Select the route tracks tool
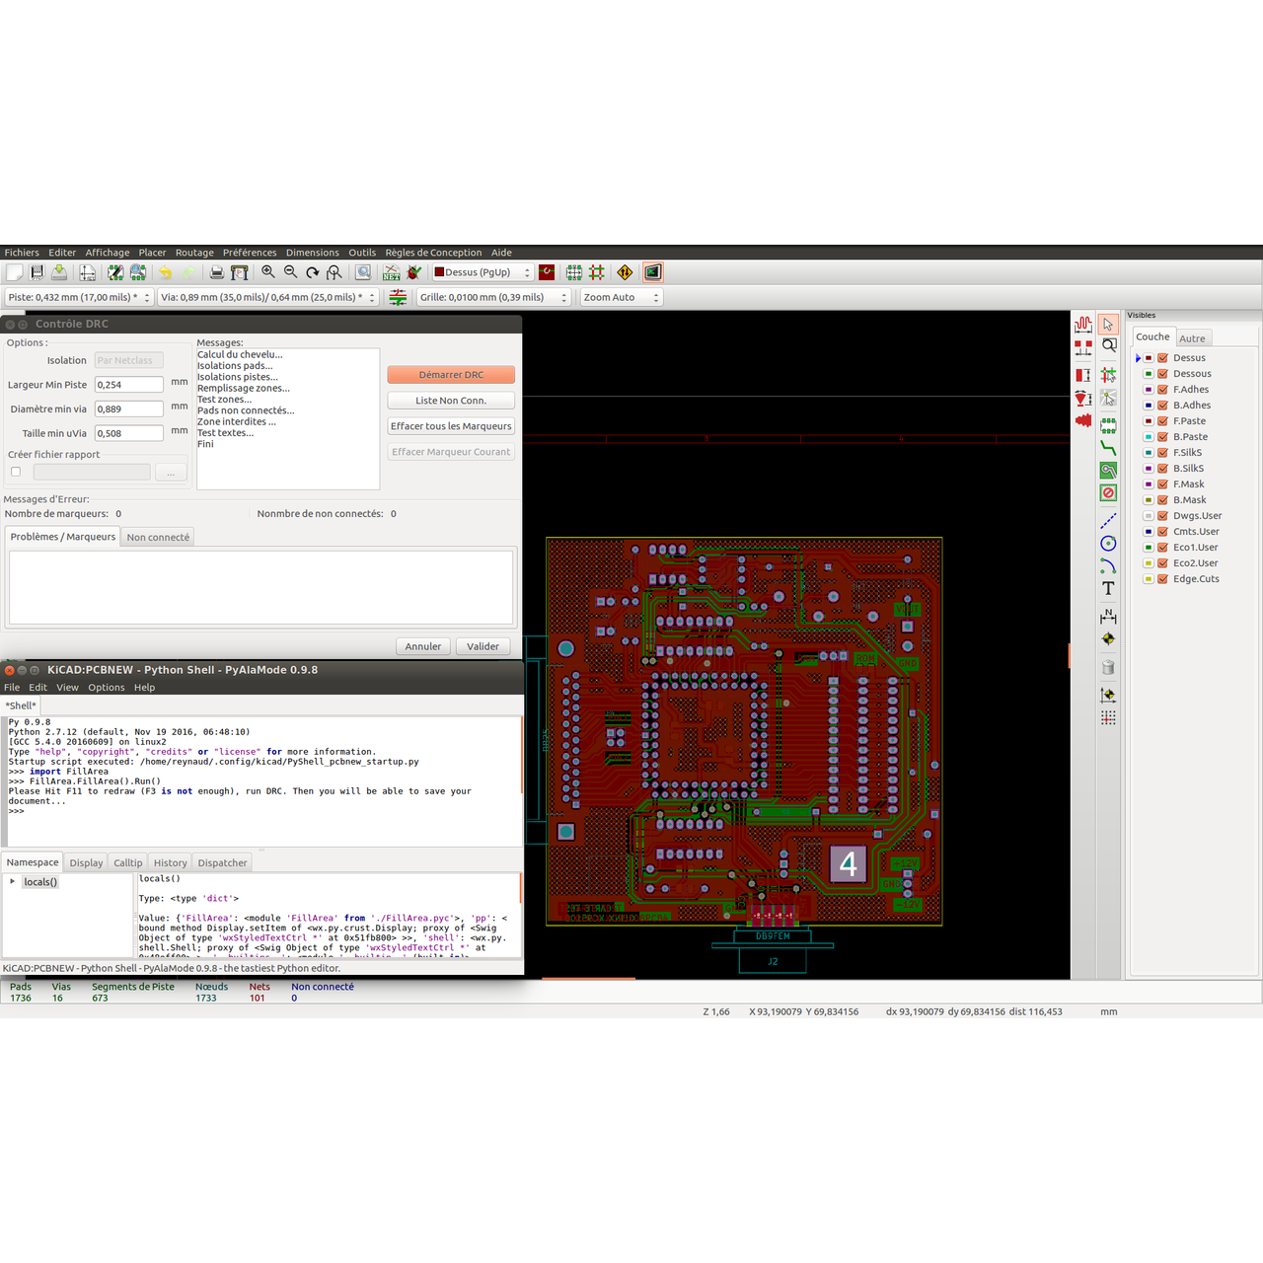 1108,448
